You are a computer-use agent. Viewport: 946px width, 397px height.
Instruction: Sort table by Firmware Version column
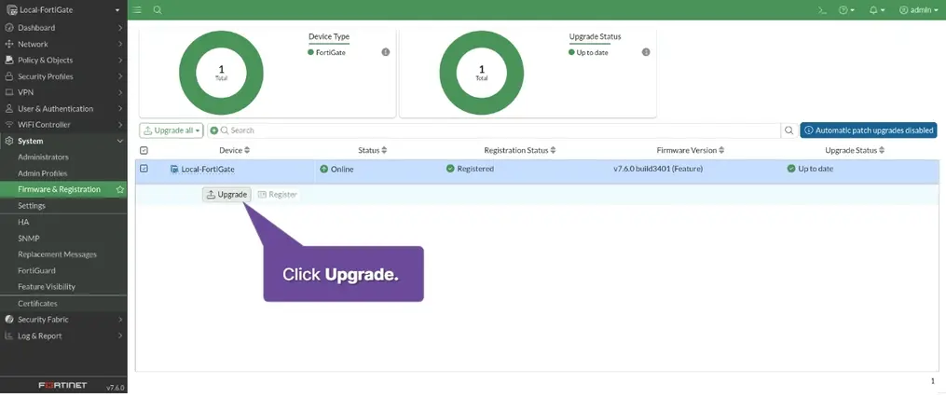(x=691, y=150)
